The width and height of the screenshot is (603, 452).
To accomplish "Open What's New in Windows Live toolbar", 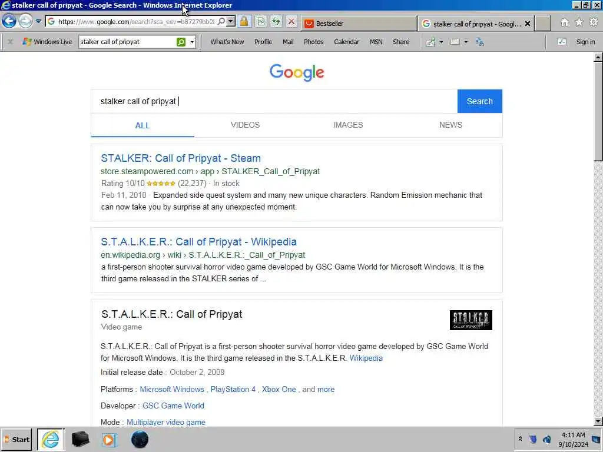I will tap(227, 42).
